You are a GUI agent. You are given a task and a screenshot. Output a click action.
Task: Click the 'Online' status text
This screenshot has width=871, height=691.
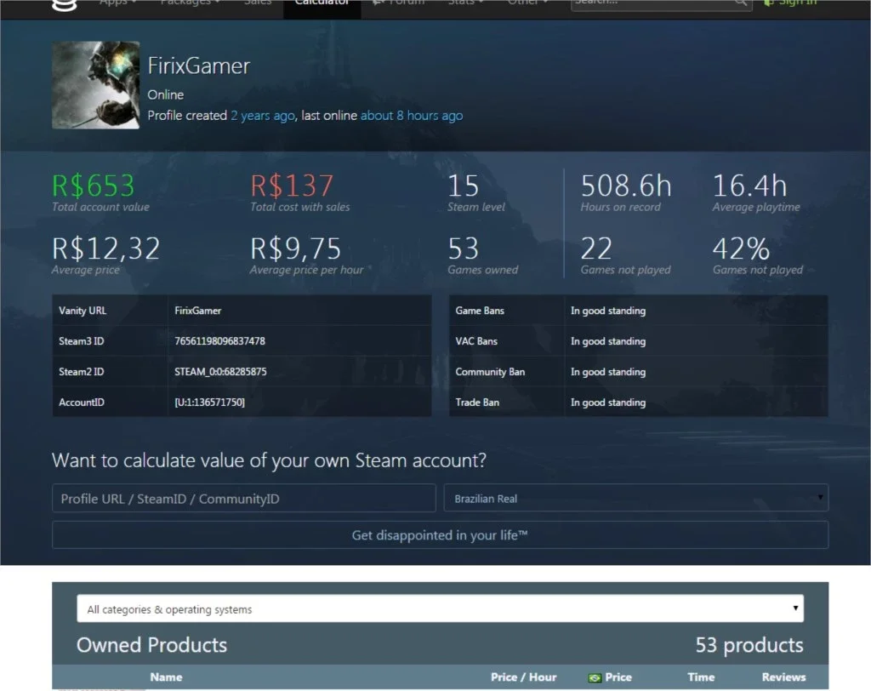pyautogui.click(x=166, y=95)
